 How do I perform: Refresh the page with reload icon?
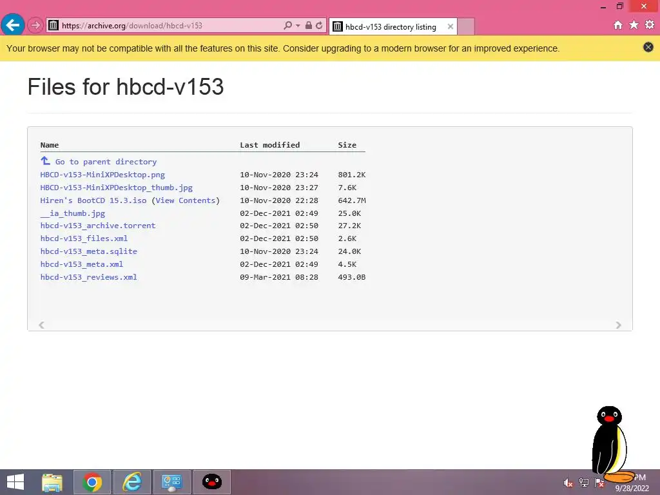[x=319, y=25]
